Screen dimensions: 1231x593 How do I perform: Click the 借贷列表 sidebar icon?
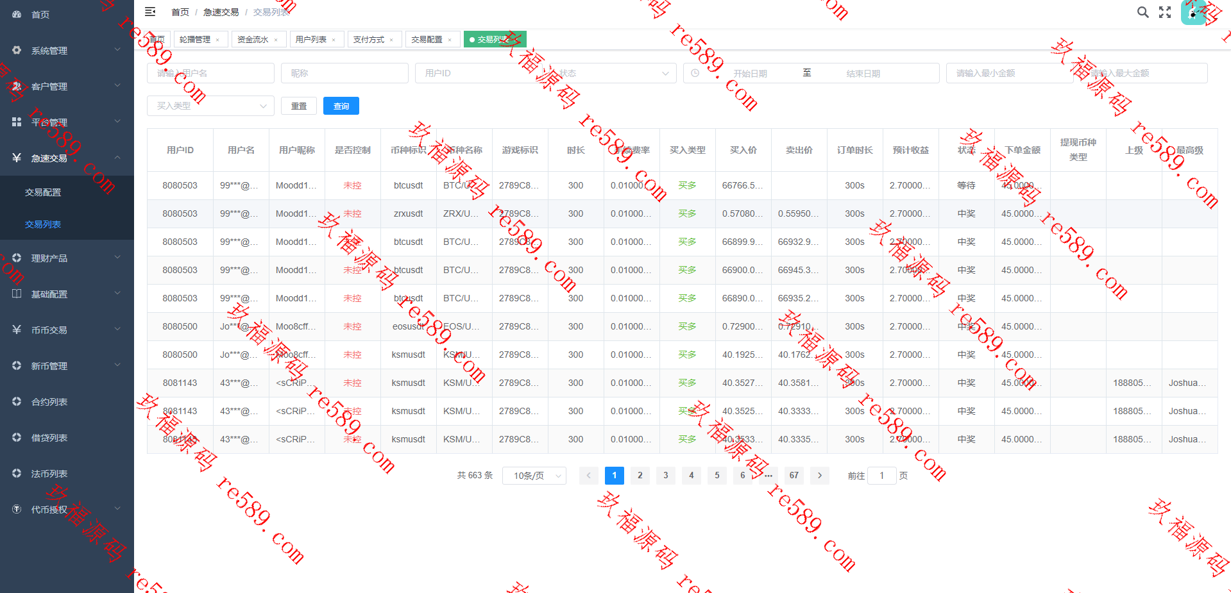tap(17, 437)
